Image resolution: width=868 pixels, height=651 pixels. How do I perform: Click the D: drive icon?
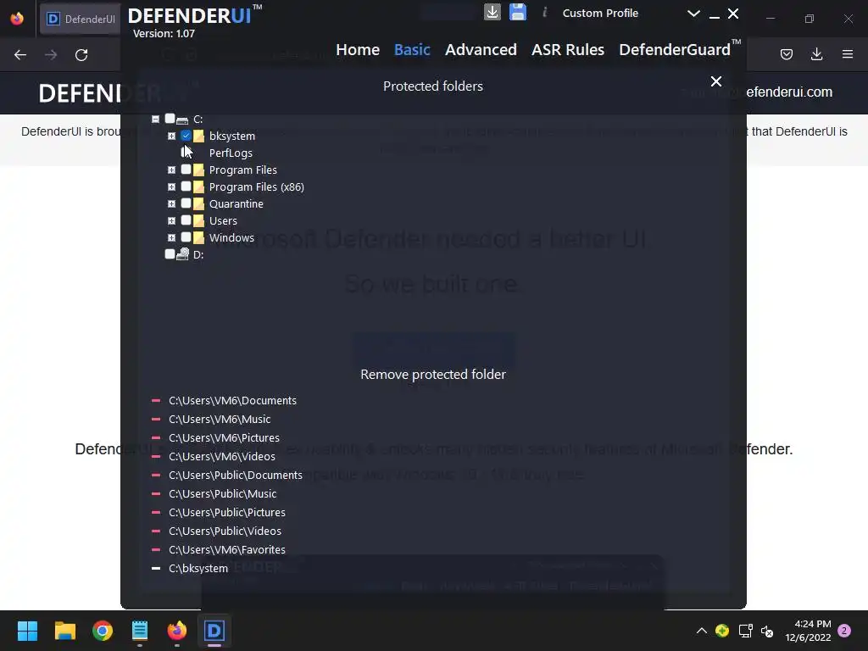click(x=183, y=254)
